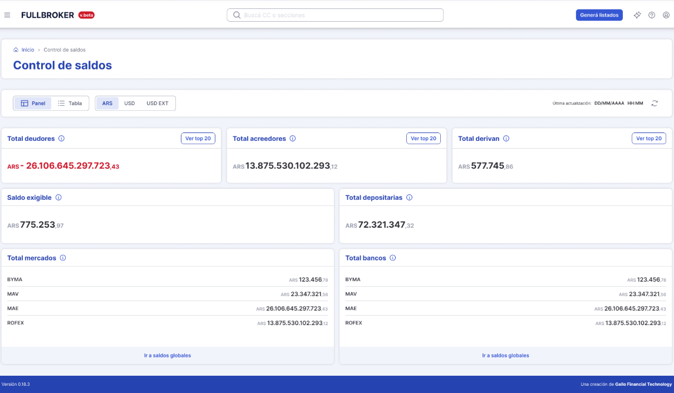Show info for Total bancos
This screenshot has width=674, height=393.
click(393, 258)
